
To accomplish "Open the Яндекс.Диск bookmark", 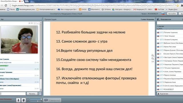I will tap(172, 9).
